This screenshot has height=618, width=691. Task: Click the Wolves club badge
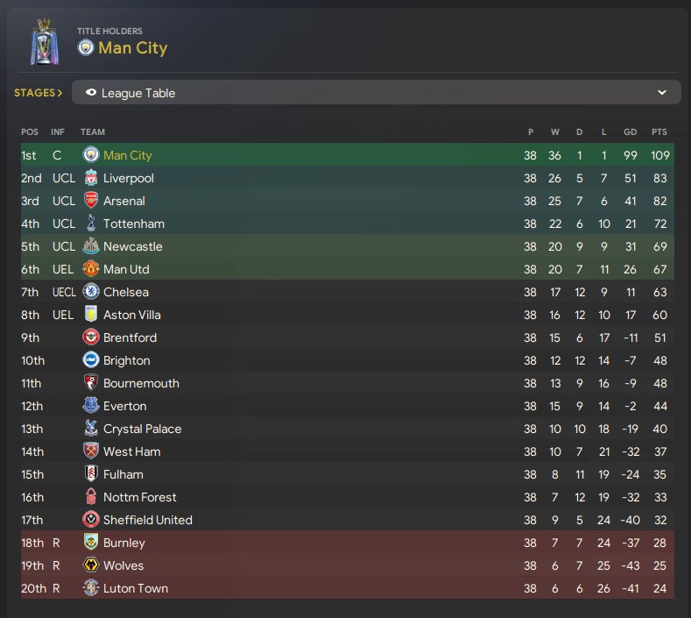pyautogui.click(x=91, y=565)
